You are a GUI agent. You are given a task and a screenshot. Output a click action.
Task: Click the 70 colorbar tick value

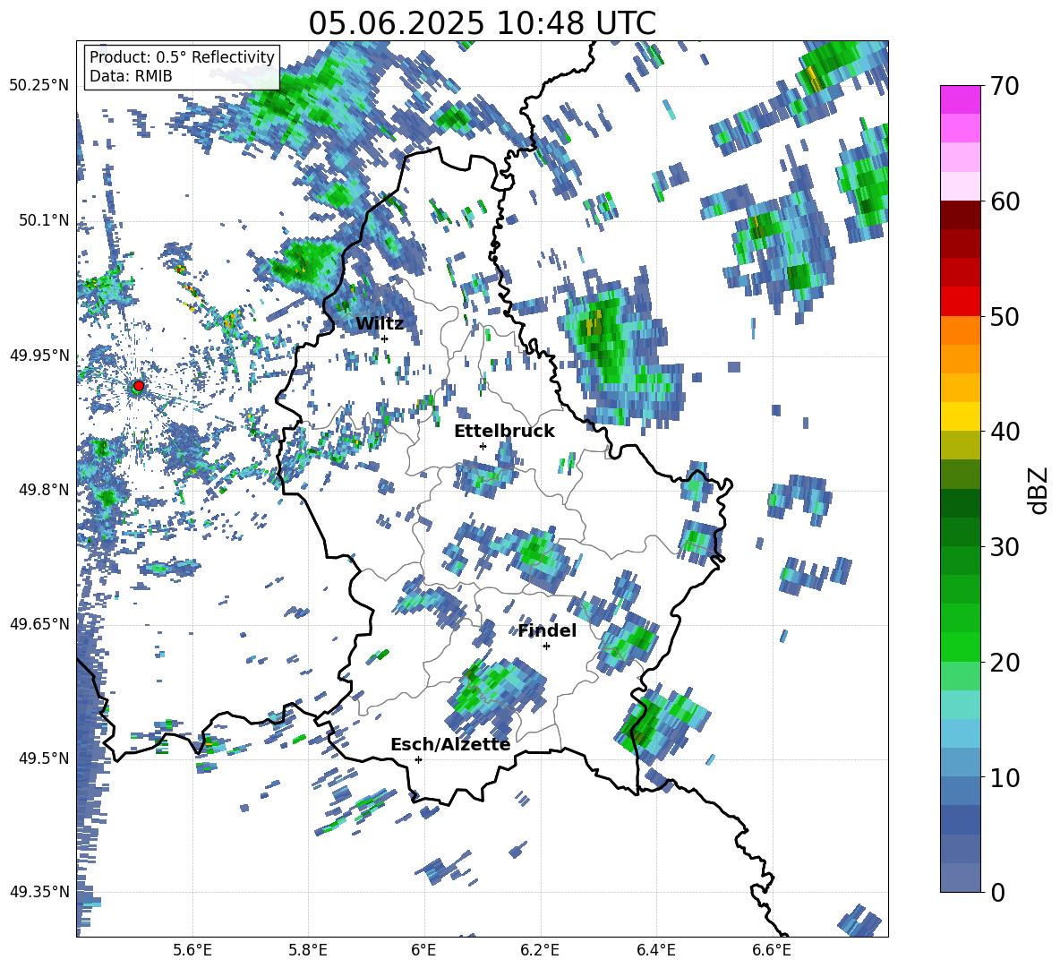(x=1004, y=87)
